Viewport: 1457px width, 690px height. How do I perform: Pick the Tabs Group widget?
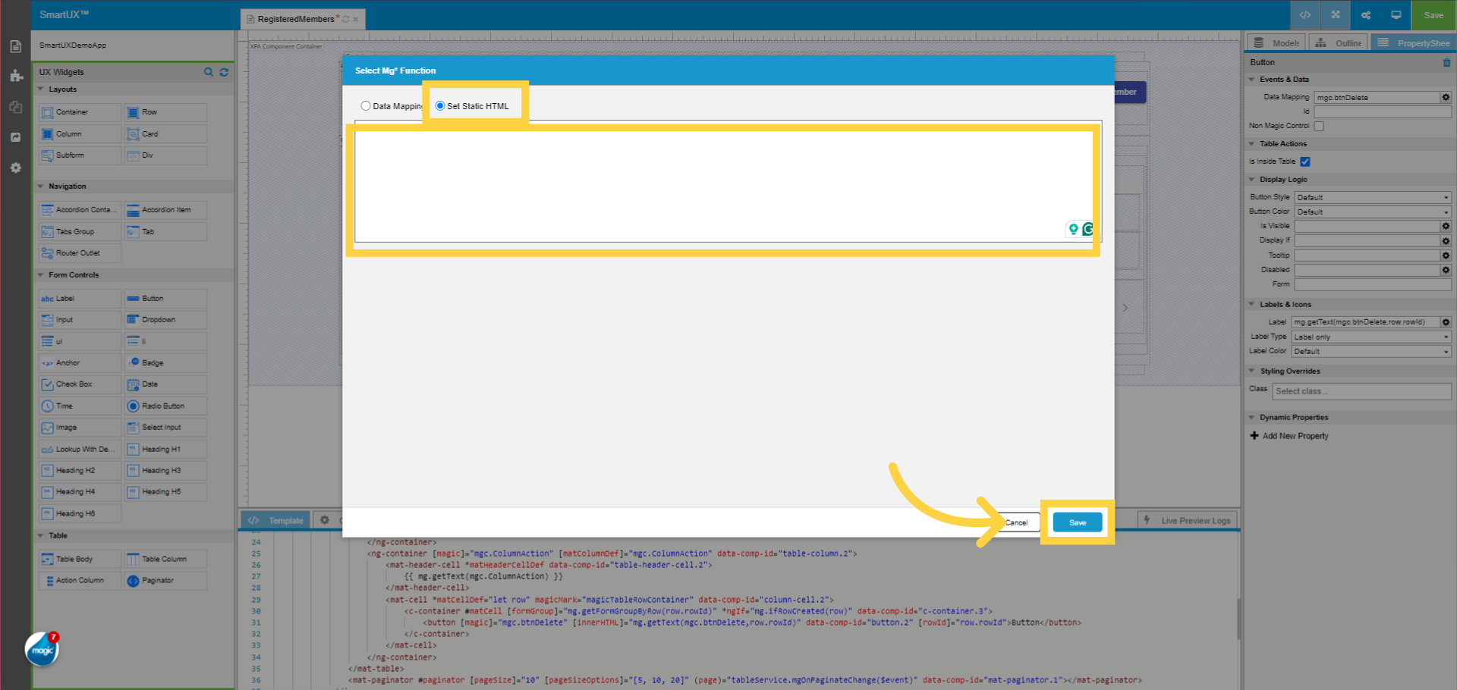pos(80,232)
